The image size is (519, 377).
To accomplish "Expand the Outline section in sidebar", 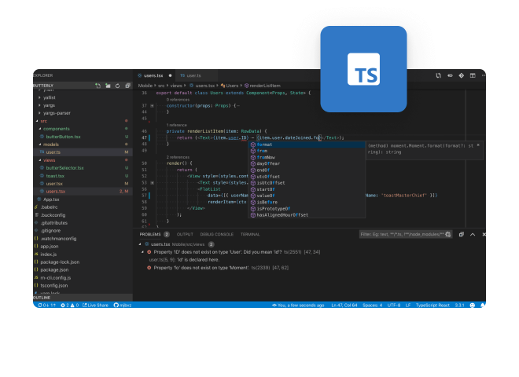I will tap(43, 298).
